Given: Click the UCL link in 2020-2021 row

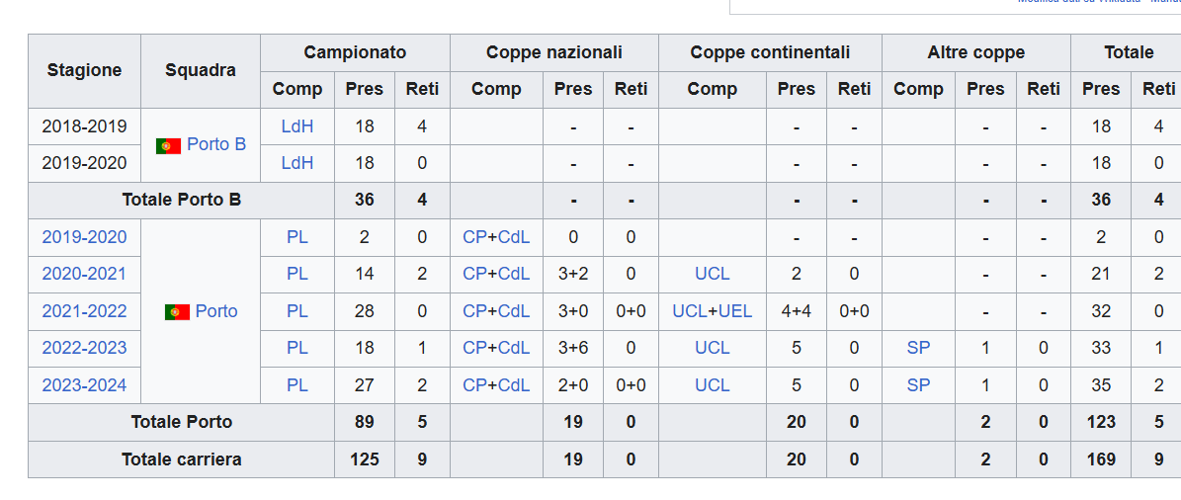Looking at the screenshot, I should (713, 274).
